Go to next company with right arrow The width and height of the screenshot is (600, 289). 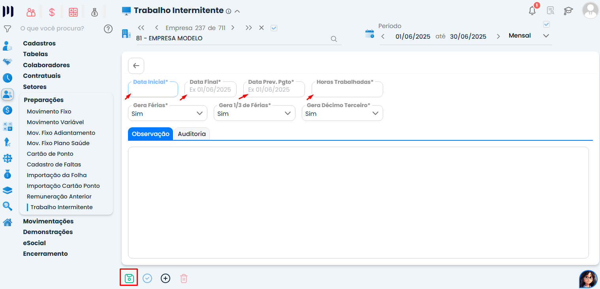tap(233, 28)
